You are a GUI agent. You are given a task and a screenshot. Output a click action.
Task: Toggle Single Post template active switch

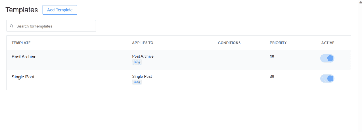pyautogui.click(x=327, y=78)
